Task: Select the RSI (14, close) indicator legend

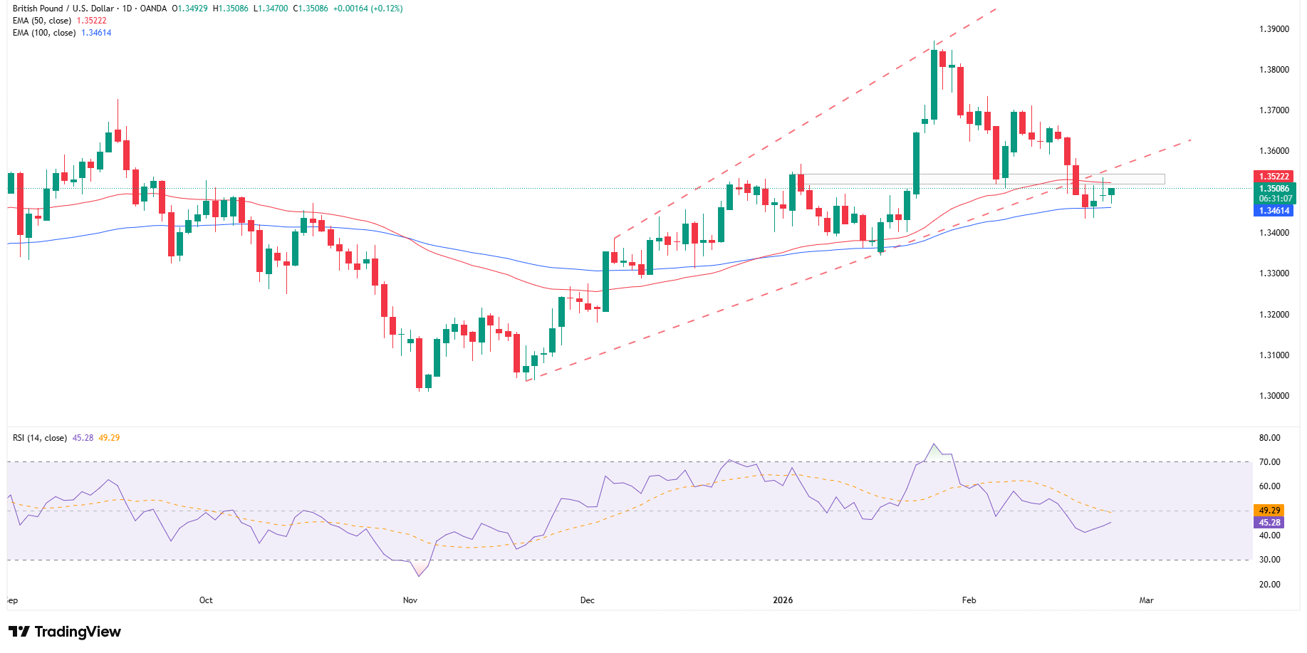Action: coord(40,438)
